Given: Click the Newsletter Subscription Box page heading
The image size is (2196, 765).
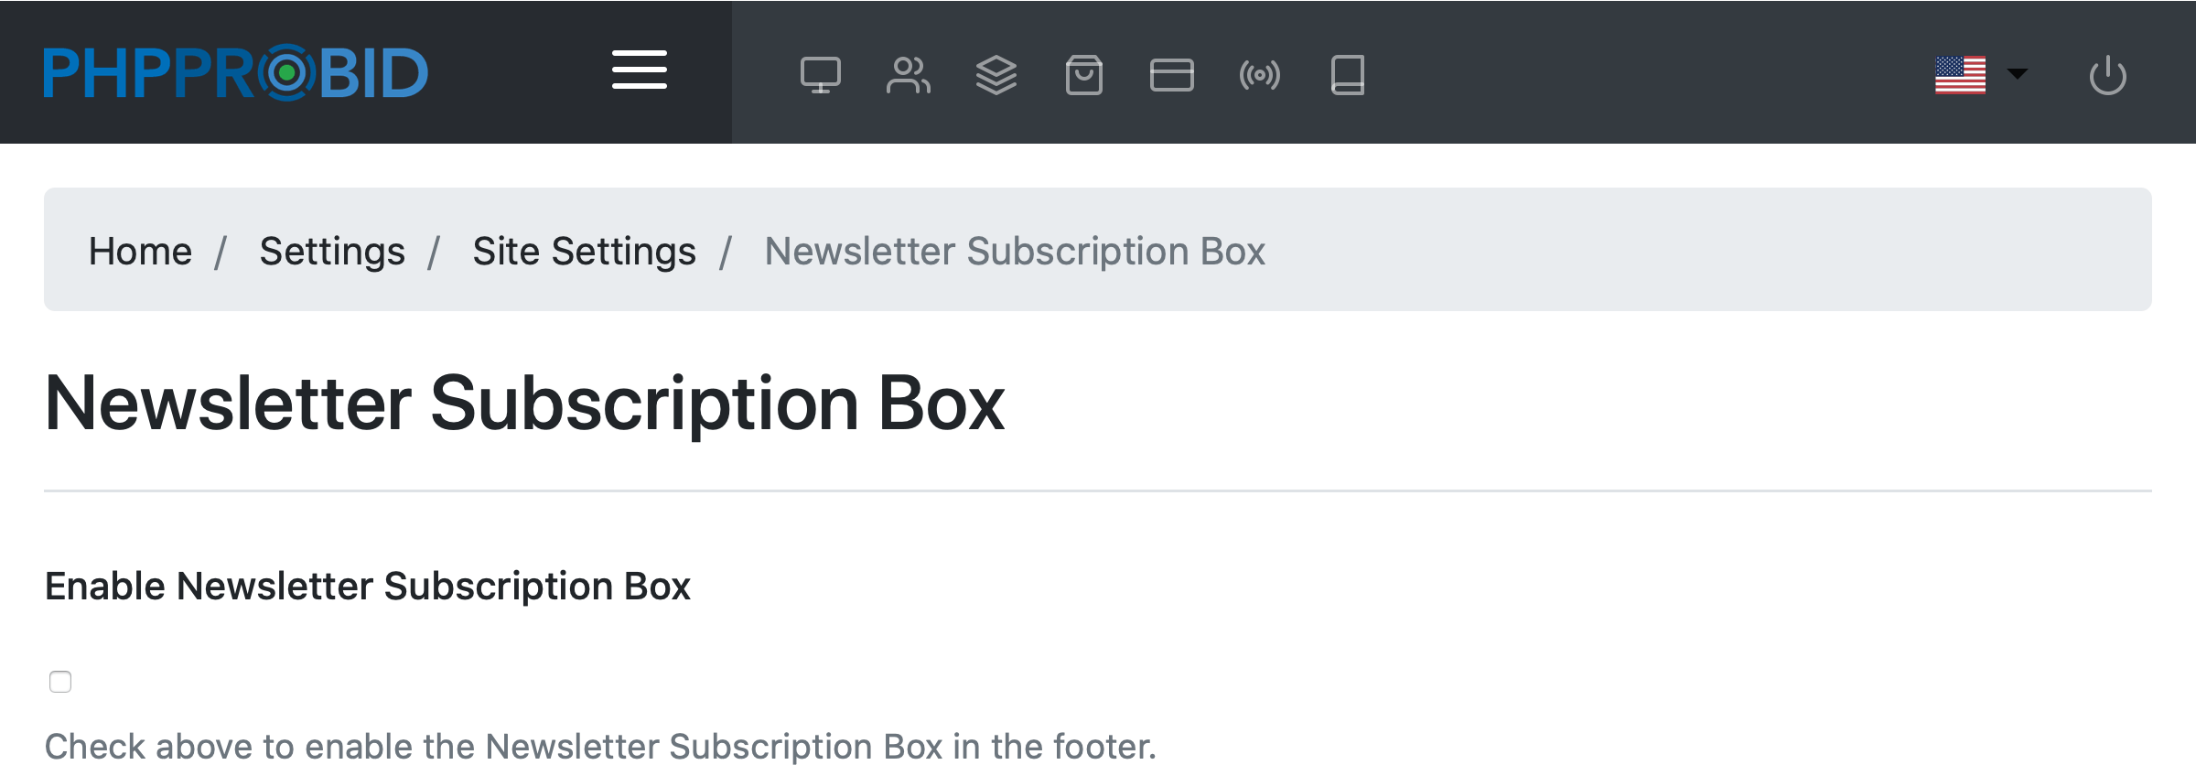Looking at the screenshot, I should pyautogui.click(x=524, y=404).
